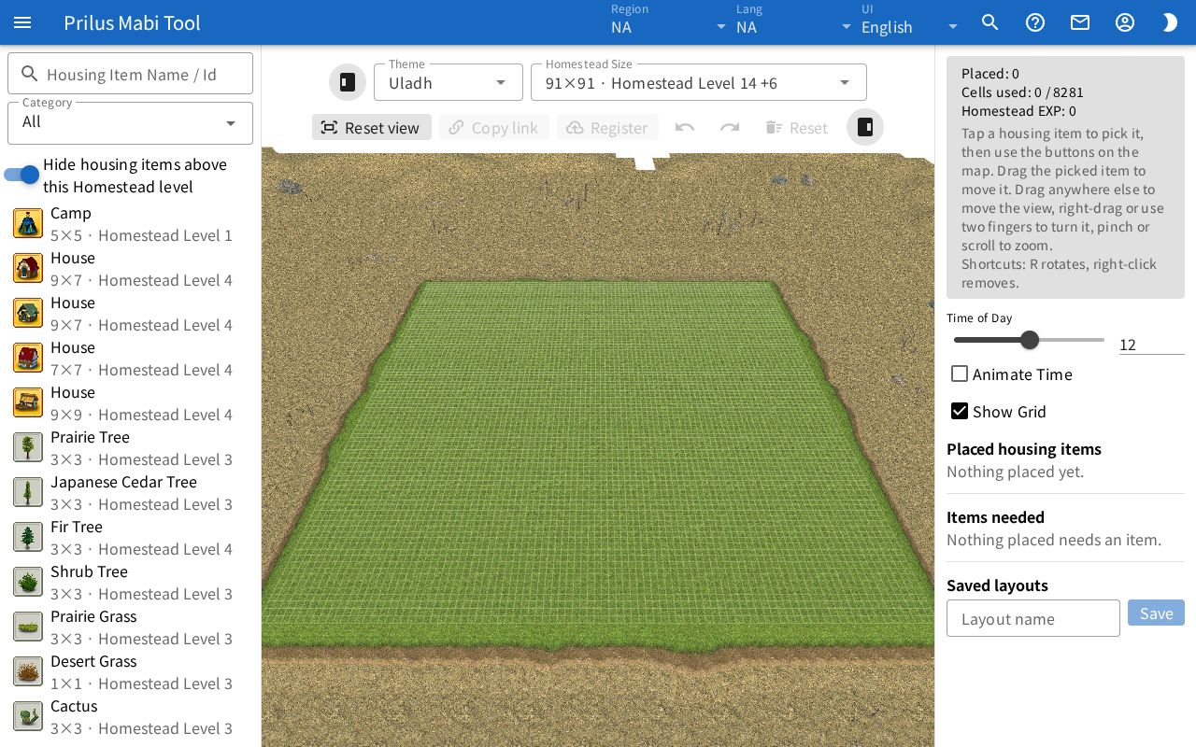
Task: Open the hamburger navigation menu
Action: pos(22,22)
